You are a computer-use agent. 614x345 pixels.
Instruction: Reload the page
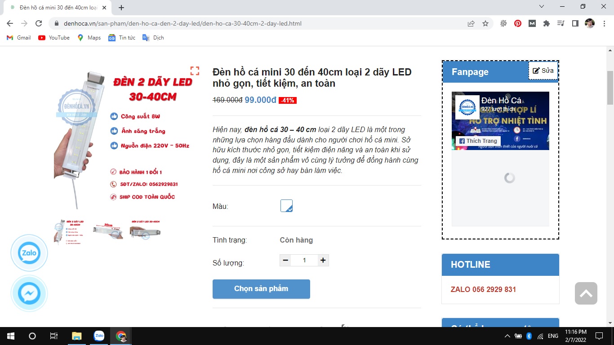tap(39, 23)
